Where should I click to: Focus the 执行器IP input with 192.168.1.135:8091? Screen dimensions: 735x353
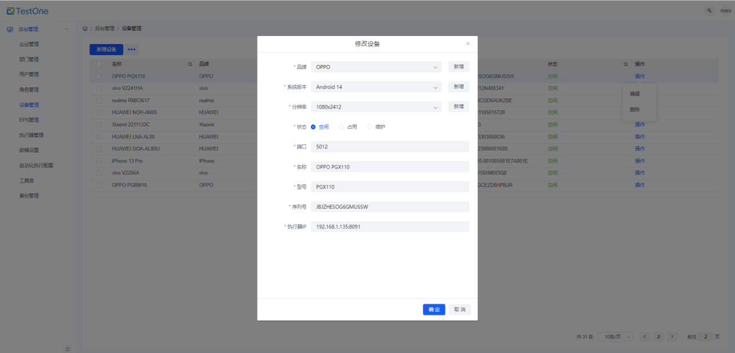pyautogui.click(x=390, y=227)
